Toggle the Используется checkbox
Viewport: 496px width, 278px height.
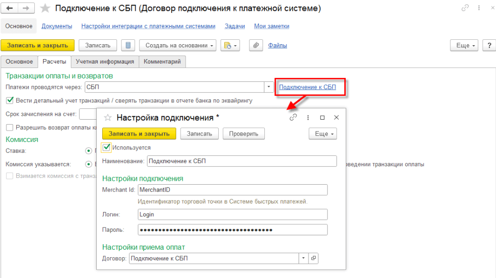tap(106, 147)
